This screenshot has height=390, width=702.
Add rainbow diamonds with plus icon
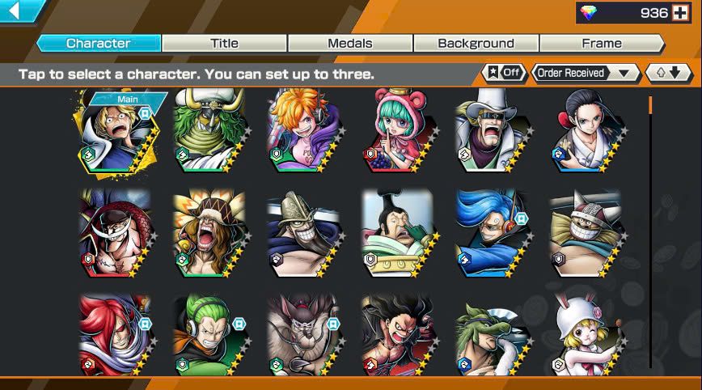tap(680, 13)
